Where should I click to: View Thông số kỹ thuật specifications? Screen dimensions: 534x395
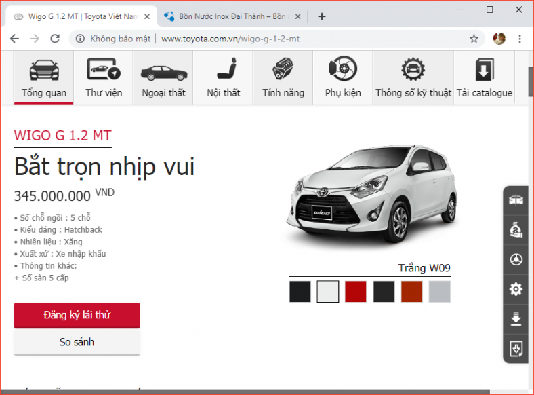[x=413, y=78]
